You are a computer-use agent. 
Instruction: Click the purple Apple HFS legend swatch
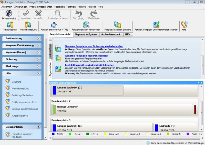click(x=188, y=134)
